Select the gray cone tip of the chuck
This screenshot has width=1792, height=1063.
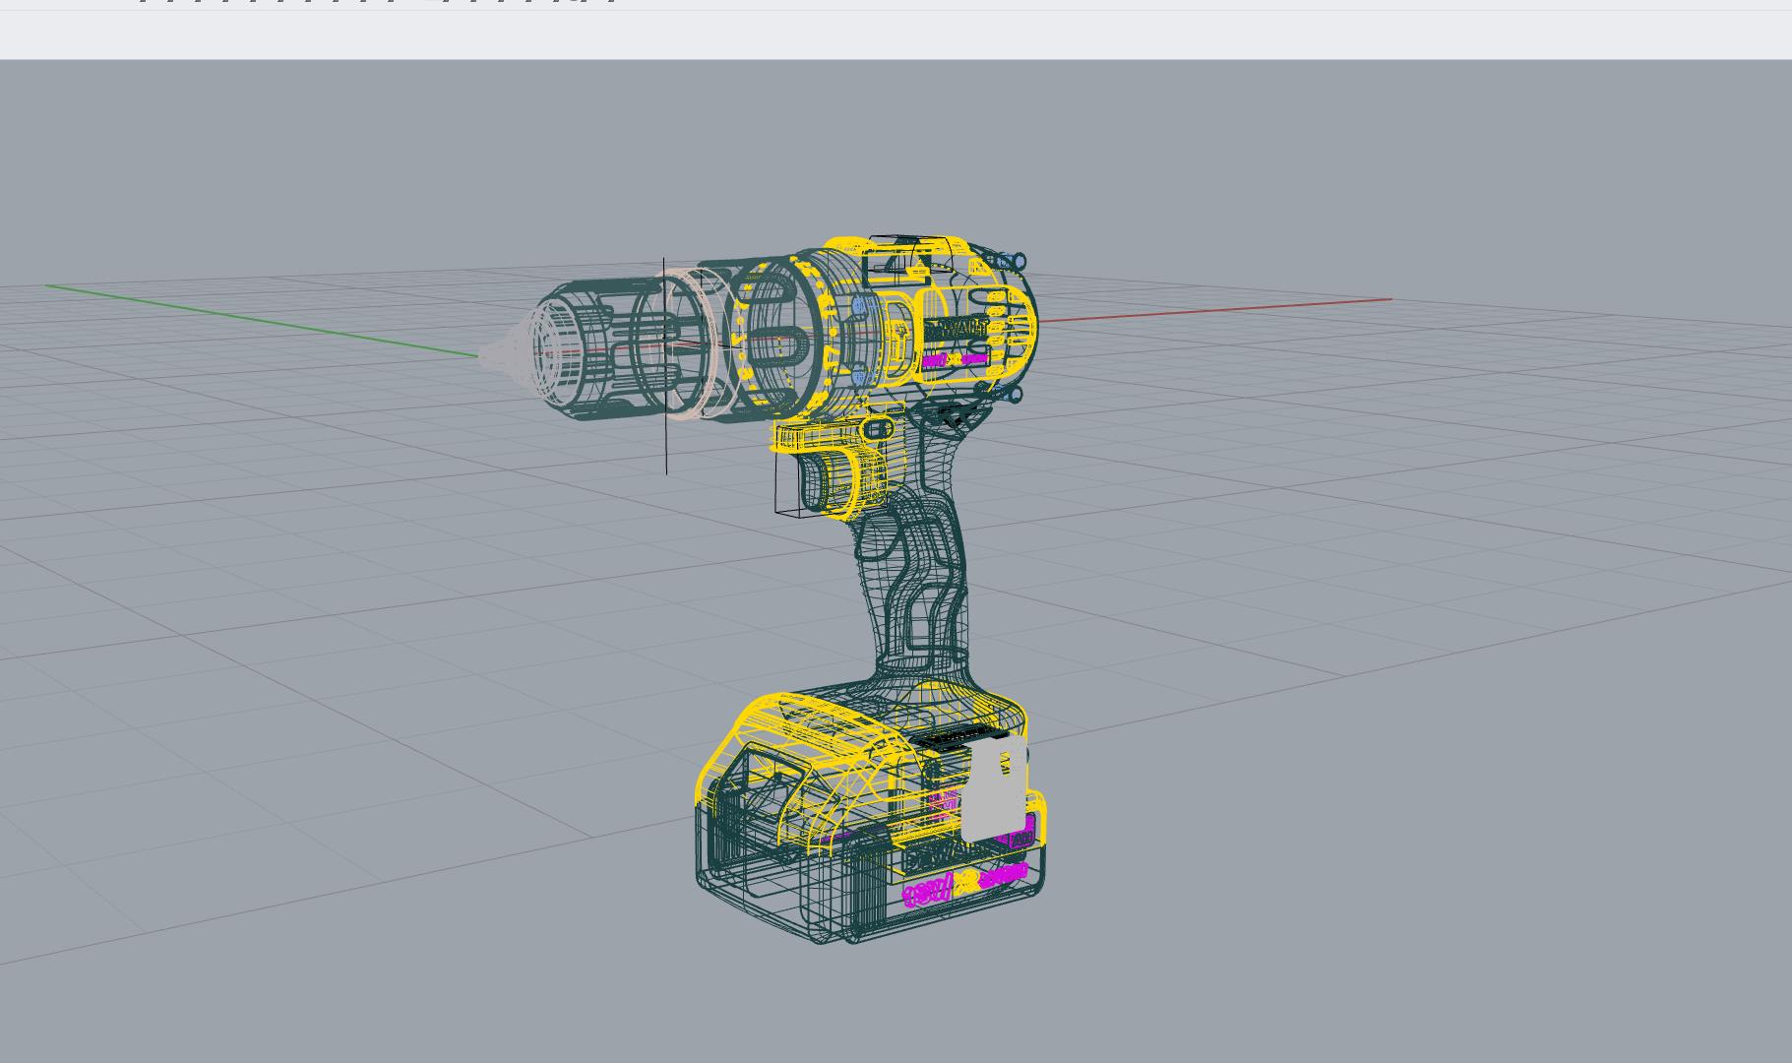pyautogui.click(x=503, y=351)
